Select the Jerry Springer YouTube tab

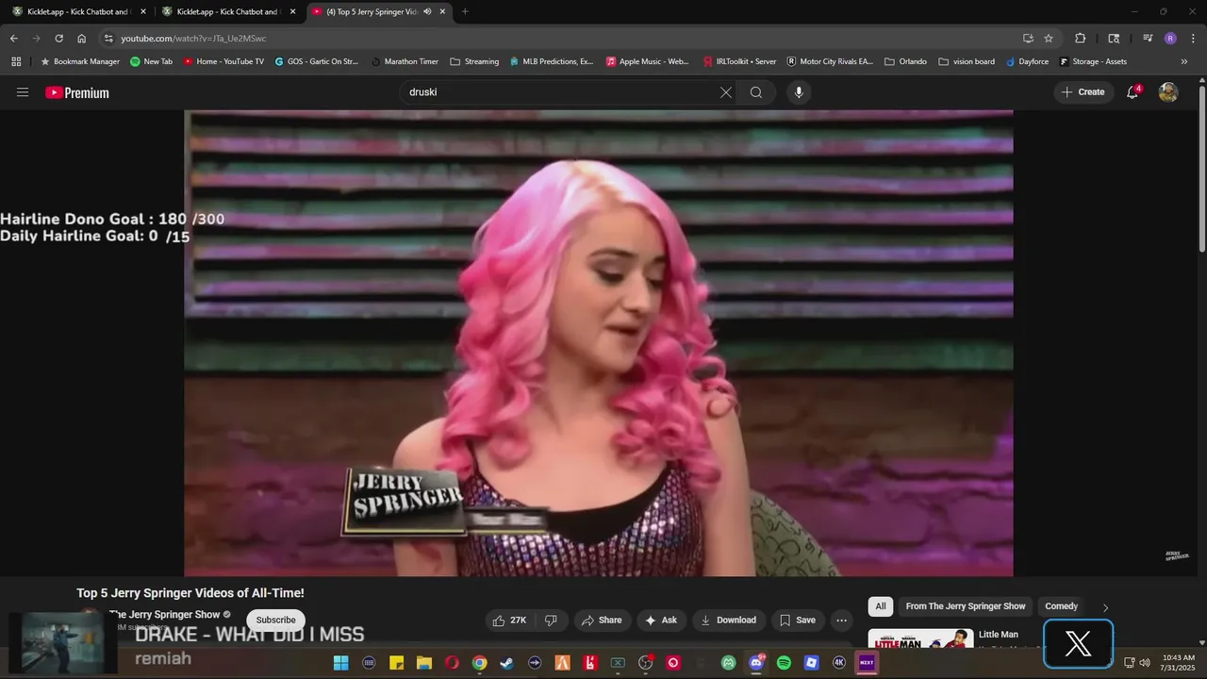tap(379, 11)
